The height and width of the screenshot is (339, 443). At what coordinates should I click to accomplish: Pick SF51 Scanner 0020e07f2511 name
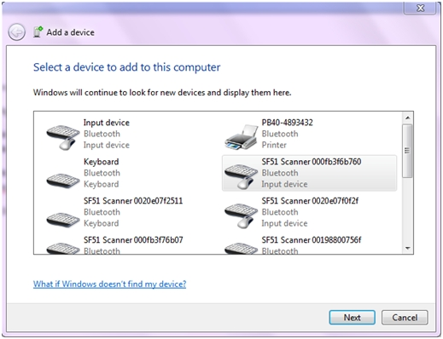(x=133, y=201)
